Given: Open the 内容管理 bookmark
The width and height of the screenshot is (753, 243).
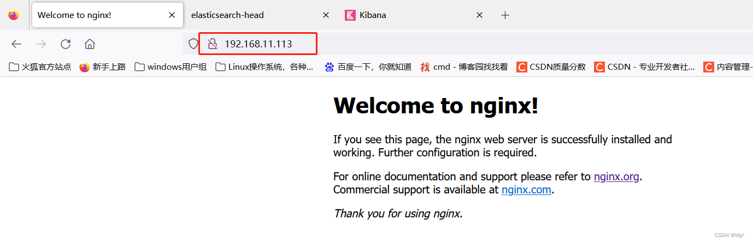Looking at the screenshot, I should point(728,67).
